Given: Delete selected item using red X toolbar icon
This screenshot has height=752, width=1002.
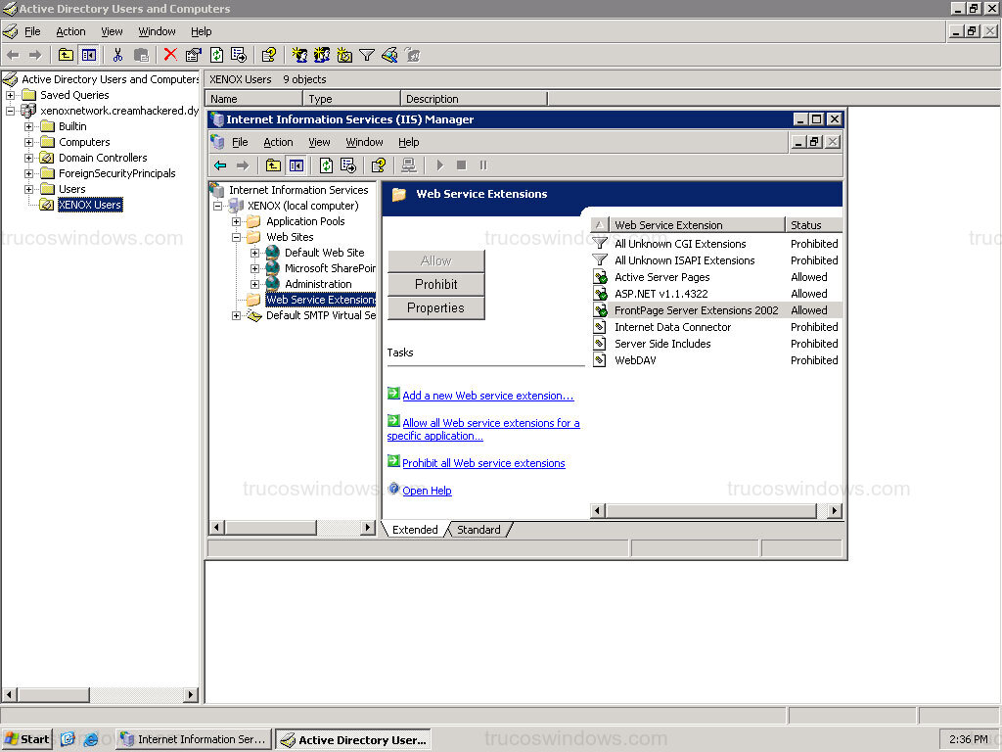Looking at the screenshot, I should (x=168, y=56).
